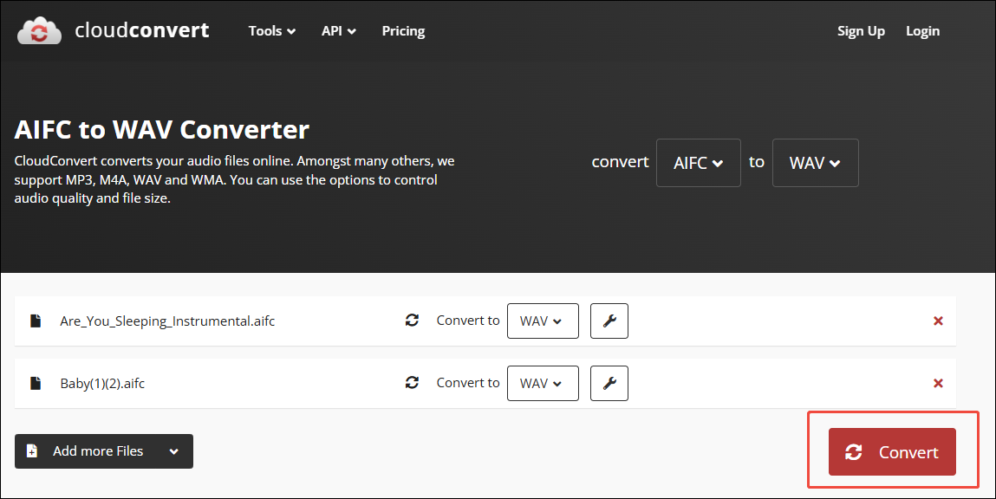This screenshot has width=996, height=499.
Task: Open the API menu
Action: pos(339,30)
